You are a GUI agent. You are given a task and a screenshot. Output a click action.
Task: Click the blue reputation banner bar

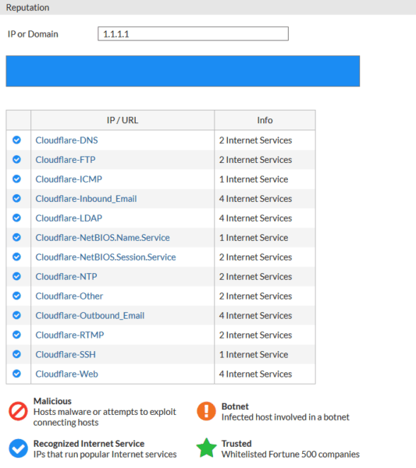click(x=183, y=71)
